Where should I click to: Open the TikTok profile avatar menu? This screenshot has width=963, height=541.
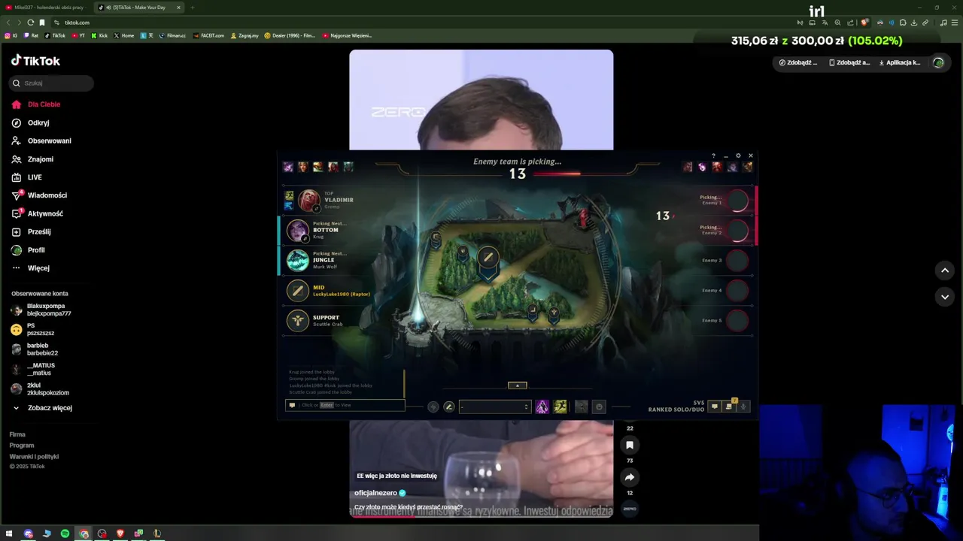(x=938, y=62)
